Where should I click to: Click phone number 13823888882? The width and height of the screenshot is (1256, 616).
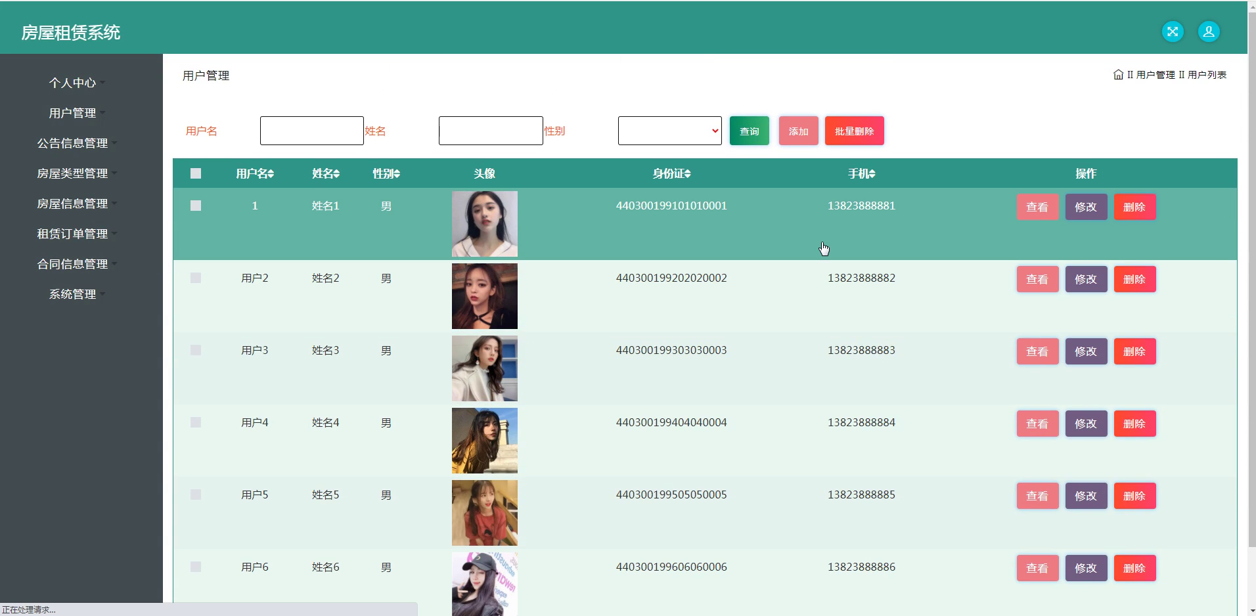coord(861,278)
